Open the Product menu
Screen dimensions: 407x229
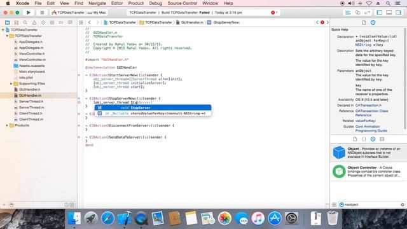pos(136,3)
